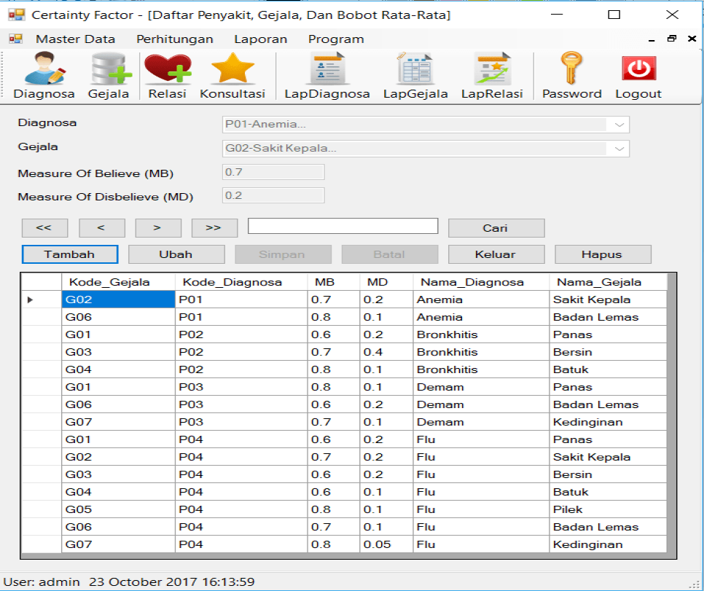Go to next record with > button
The image size is (704, 591).
pos(158,227)
